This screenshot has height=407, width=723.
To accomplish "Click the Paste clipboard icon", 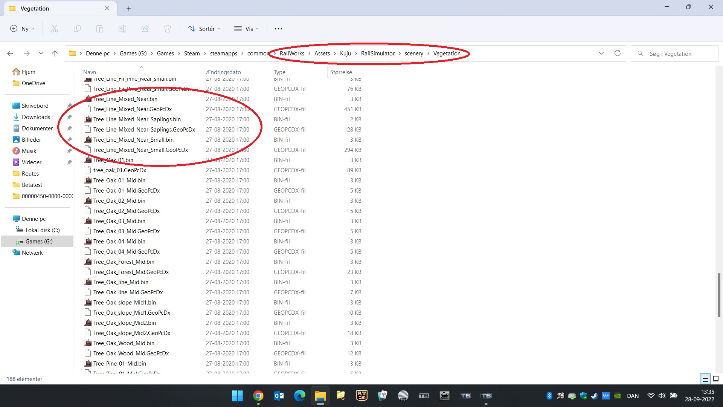I will coord(100,29).
